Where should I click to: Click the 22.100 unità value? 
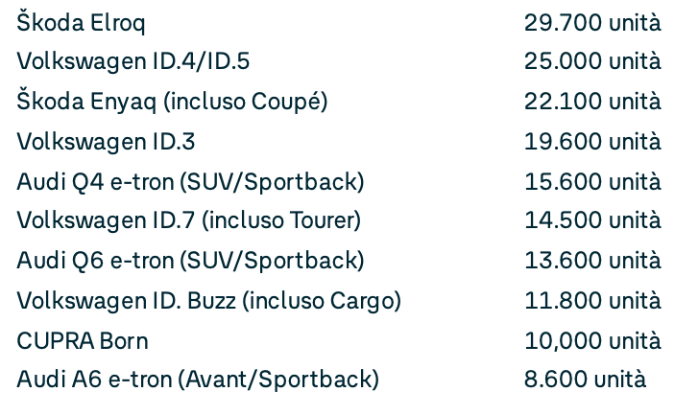point(591,102)
